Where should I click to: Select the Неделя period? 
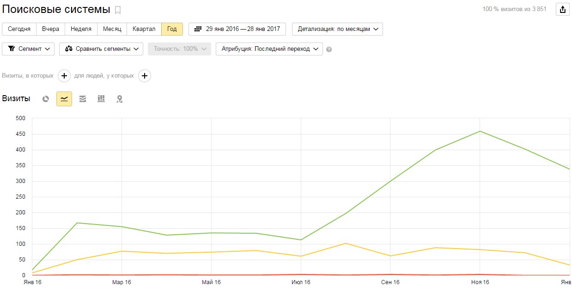click(x=81, y=29)
